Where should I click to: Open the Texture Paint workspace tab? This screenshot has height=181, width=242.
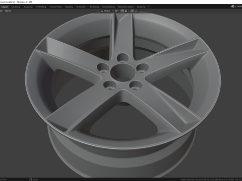pos(55,7)
